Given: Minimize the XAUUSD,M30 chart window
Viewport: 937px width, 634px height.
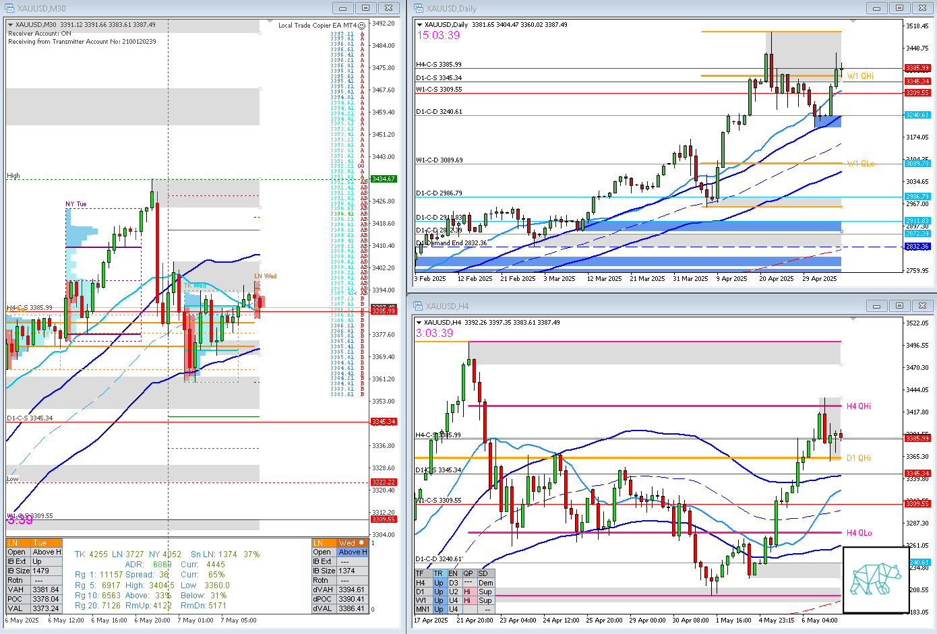Looking at the screenshot, I should pyautogui.click(x=343, y=8).
